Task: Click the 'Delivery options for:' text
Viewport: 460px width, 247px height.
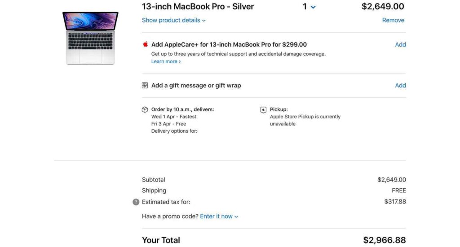Action: coord(174,131)
